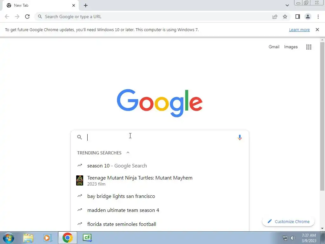This screenshot has height=244, width=325.
Task: Click the Google logo
Action: 160,103
